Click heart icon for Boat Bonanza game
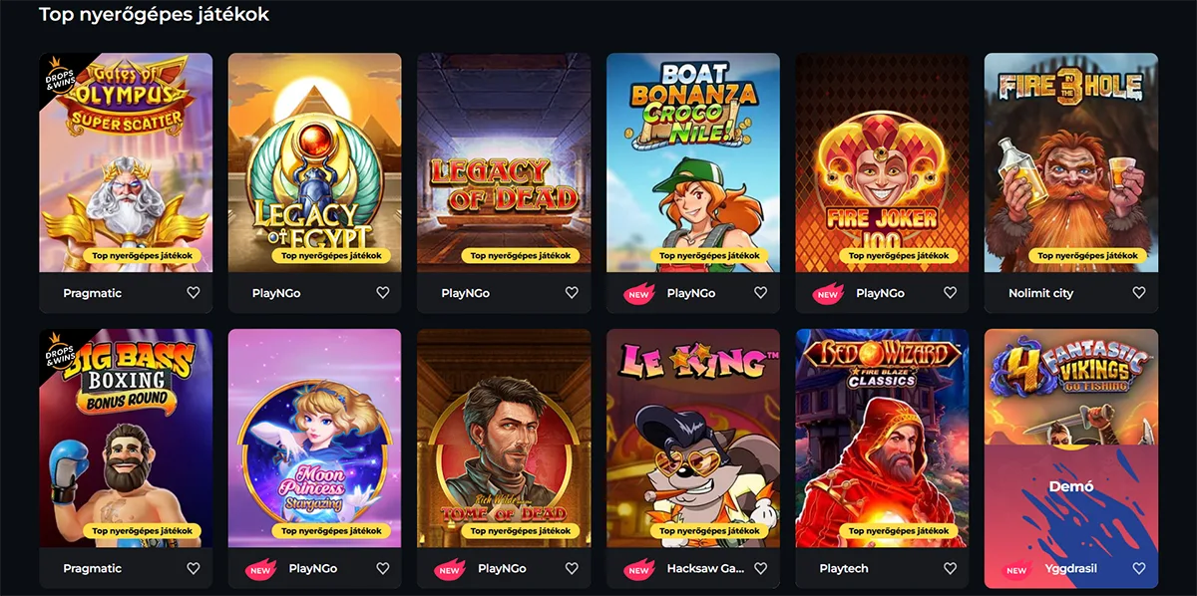This screenshot has width=1197, height=596. click(x=760, y=293)
